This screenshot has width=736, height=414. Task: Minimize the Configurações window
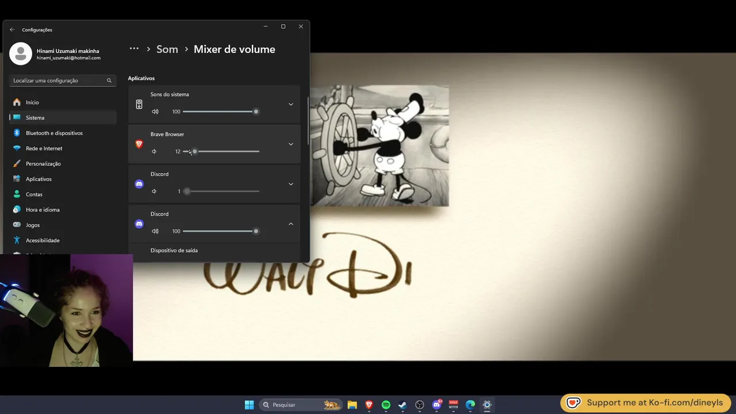(266, 26)
